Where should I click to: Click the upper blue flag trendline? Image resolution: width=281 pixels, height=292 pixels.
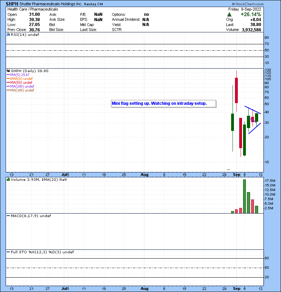pos(253,110)
